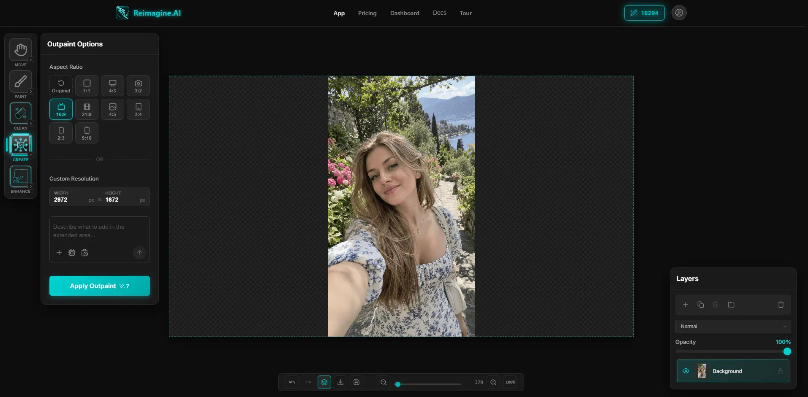Click the redo arrow in bottom toolbar
Screen dimensions: 808x397
[308, 382]
